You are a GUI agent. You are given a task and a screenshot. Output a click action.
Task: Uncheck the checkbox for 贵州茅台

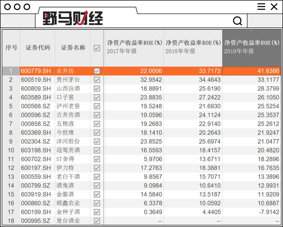(x=97, y=80)
